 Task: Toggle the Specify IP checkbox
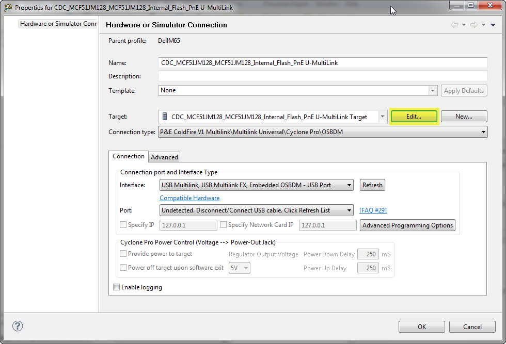[123, 225]
